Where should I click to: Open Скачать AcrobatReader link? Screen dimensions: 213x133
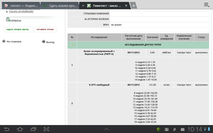coord(21,12)
